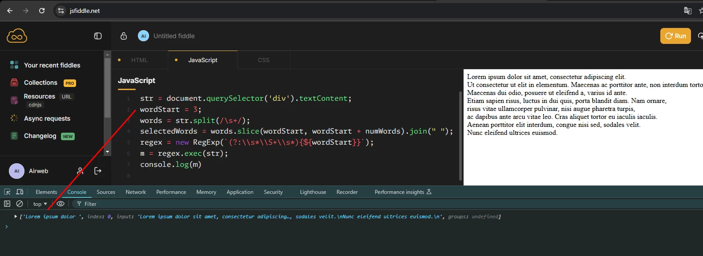703x256 pixels.
Task: Toggle the sidebar panel icon
Action: coord(98,36)
